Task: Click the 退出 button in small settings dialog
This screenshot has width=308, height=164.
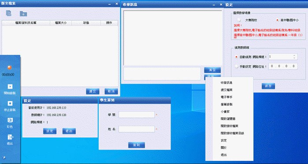Action: coord(69,131)
